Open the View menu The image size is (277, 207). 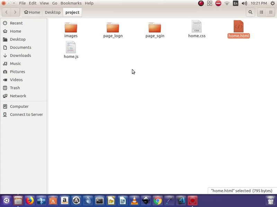(44, 3)
